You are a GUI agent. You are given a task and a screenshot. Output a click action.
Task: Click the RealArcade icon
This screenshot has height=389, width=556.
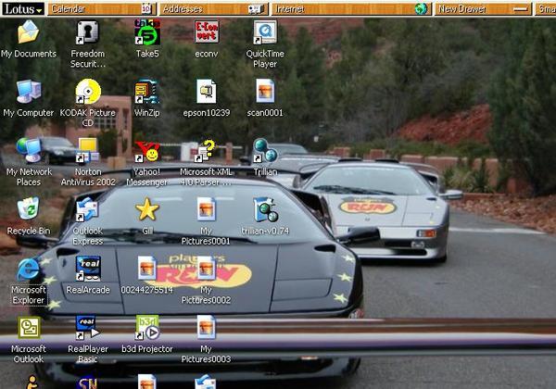[88, 269]
